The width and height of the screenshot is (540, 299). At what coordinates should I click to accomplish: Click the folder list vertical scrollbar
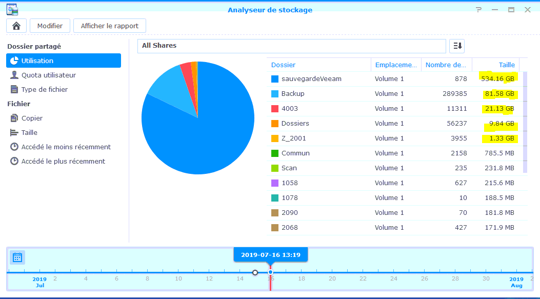pos(525,122)
